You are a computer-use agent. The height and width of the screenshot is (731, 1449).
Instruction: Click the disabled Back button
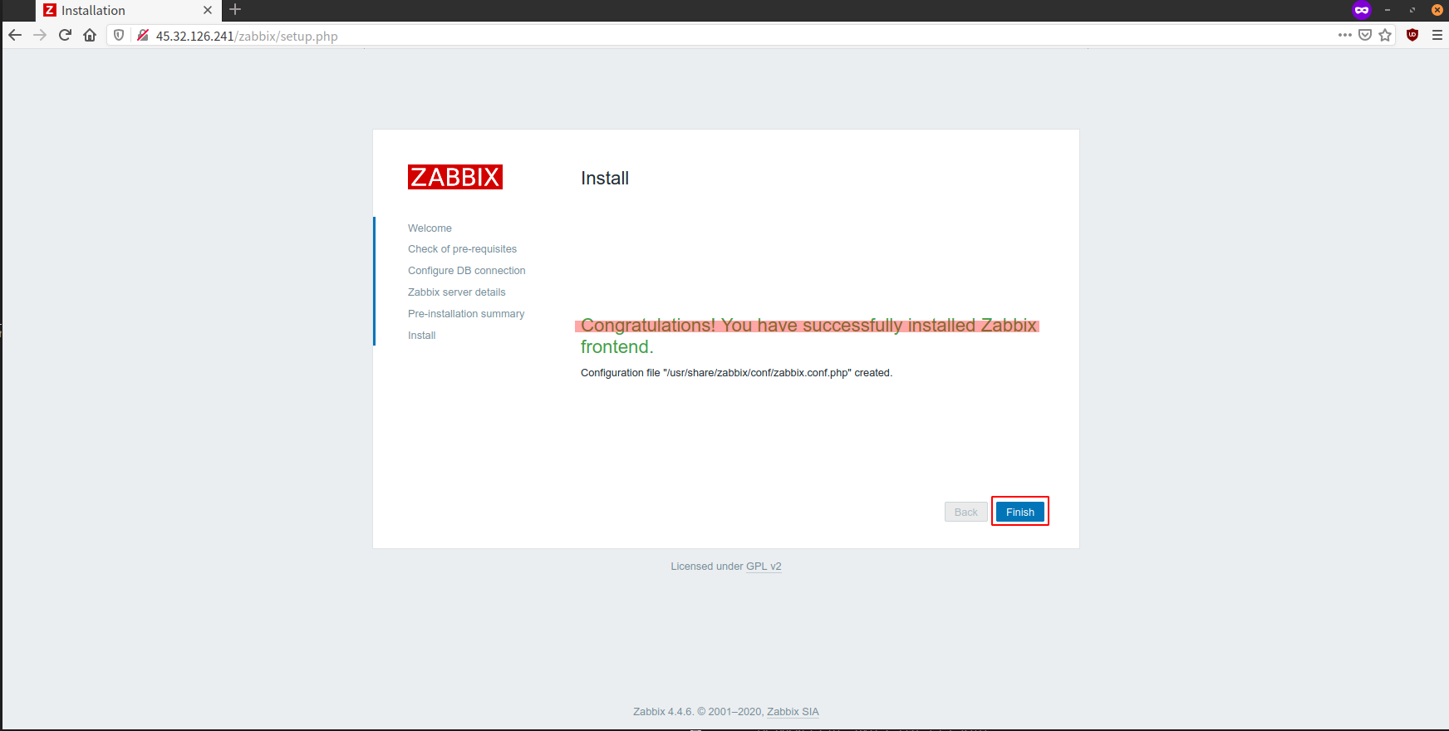click(966, 512)
